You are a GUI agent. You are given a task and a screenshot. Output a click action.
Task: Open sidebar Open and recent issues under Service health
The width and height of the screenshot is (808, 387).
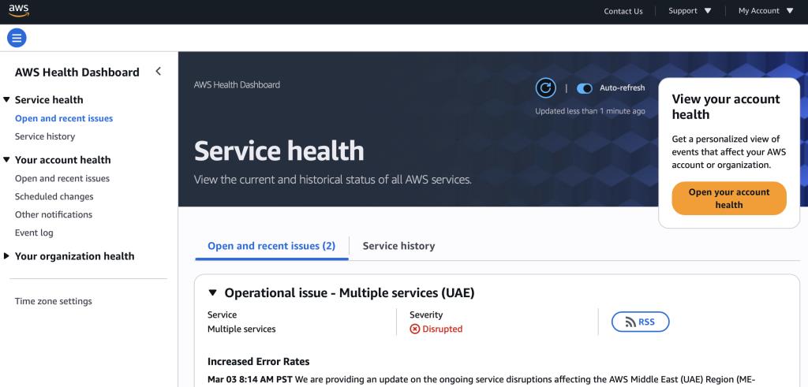pyautogui.click(x=64, y=118)
